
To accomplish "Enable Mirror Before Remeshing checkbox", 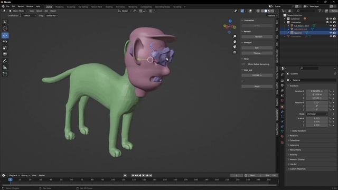I will (x=243, y=64).
